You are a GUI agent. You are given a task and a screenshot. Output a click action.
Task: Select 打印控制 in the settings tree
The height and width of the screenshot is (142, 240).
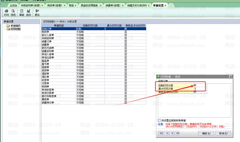click(x=15, y=29)
